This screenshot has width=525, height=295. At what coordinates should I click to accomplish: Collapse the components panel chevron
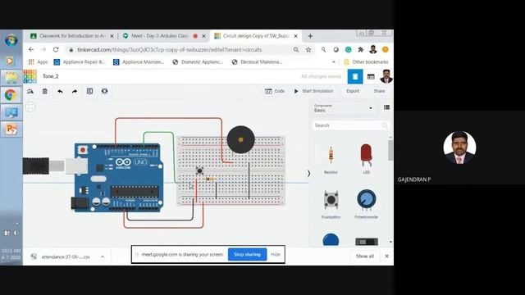pos(308,173)
